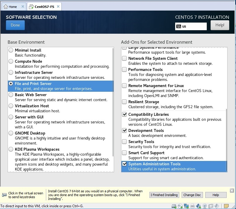Uncheck the Development Tools add-on
Screen dimensions: 236x209
point(124,130)
